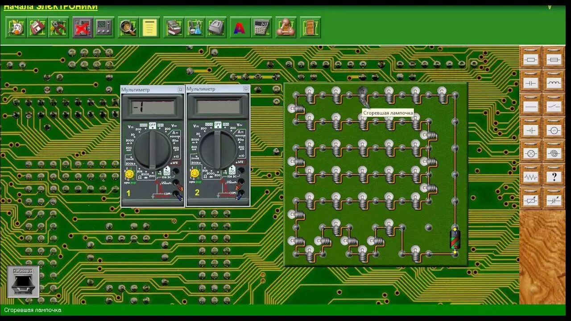This screenshot has height=321, width=571.
Task: Click the 10A DC jack on multimeter 1
Action: (176, 171)
